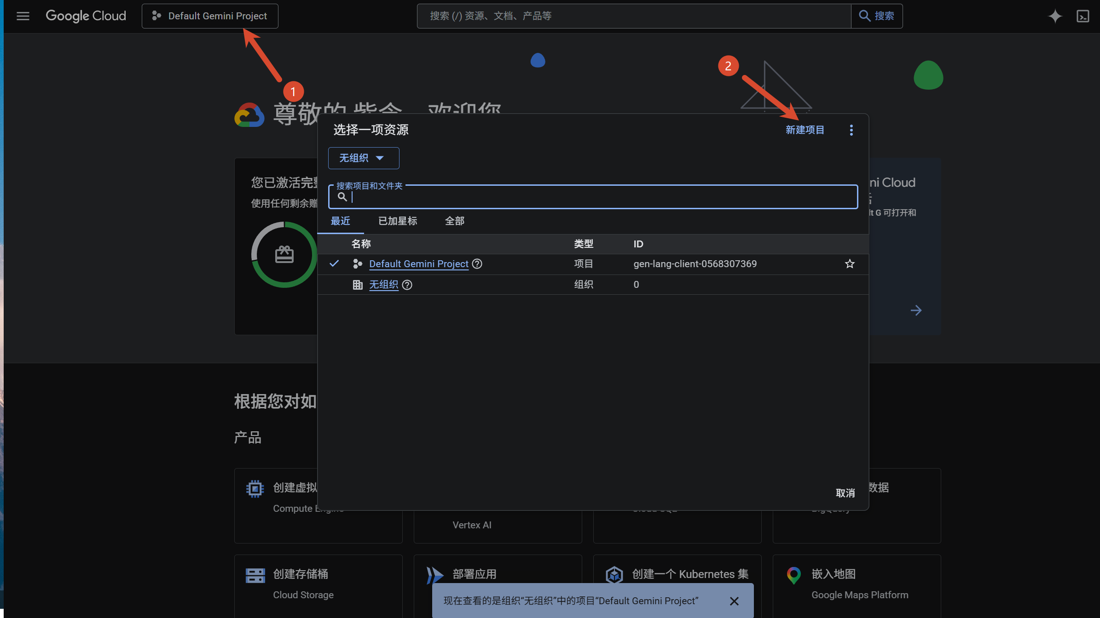Viewport: 1100px width, 618px height.
Task: Switch to the 最近 tab
Action: tap(340, 221)
